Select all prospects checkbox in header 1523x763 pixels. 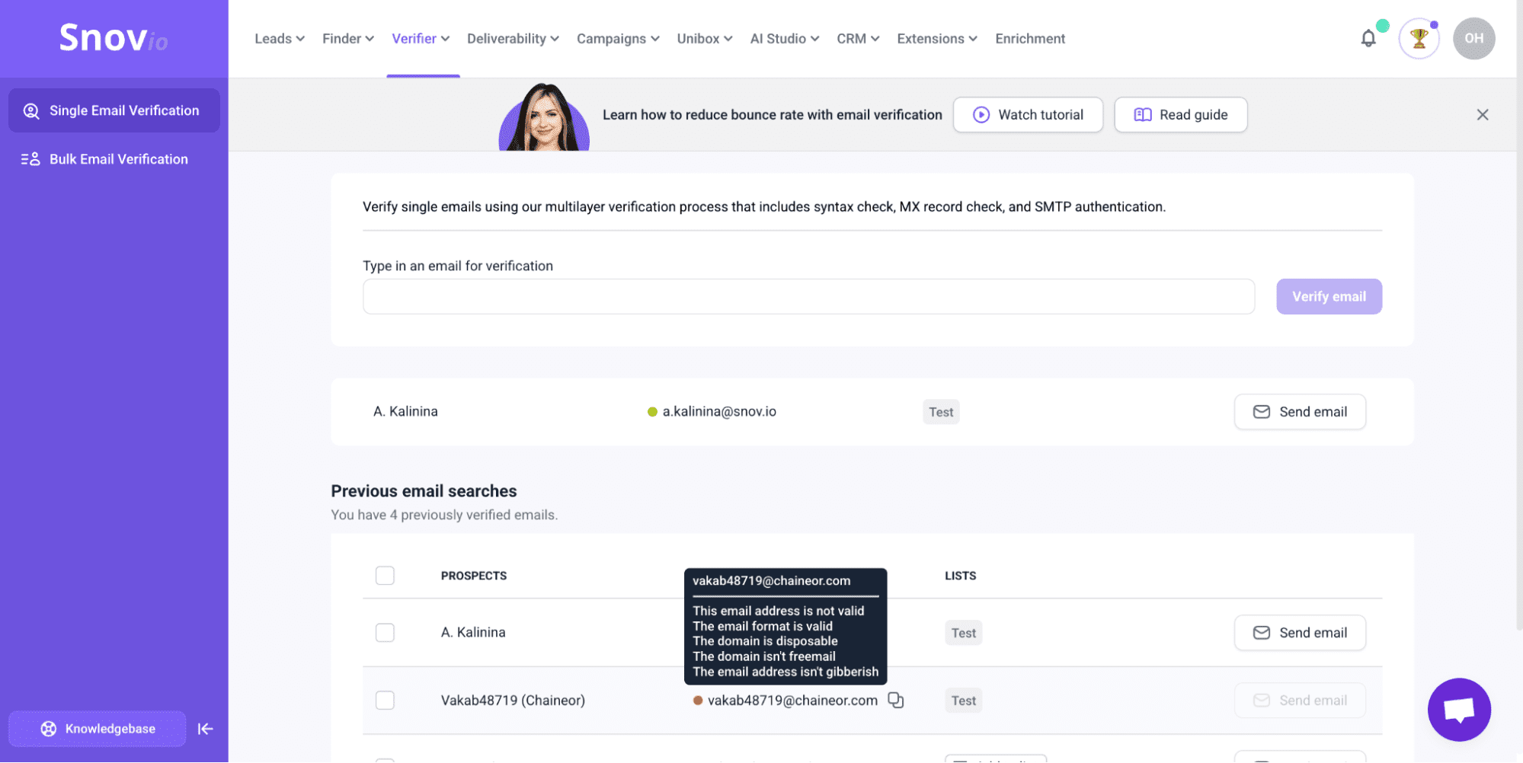385,575
